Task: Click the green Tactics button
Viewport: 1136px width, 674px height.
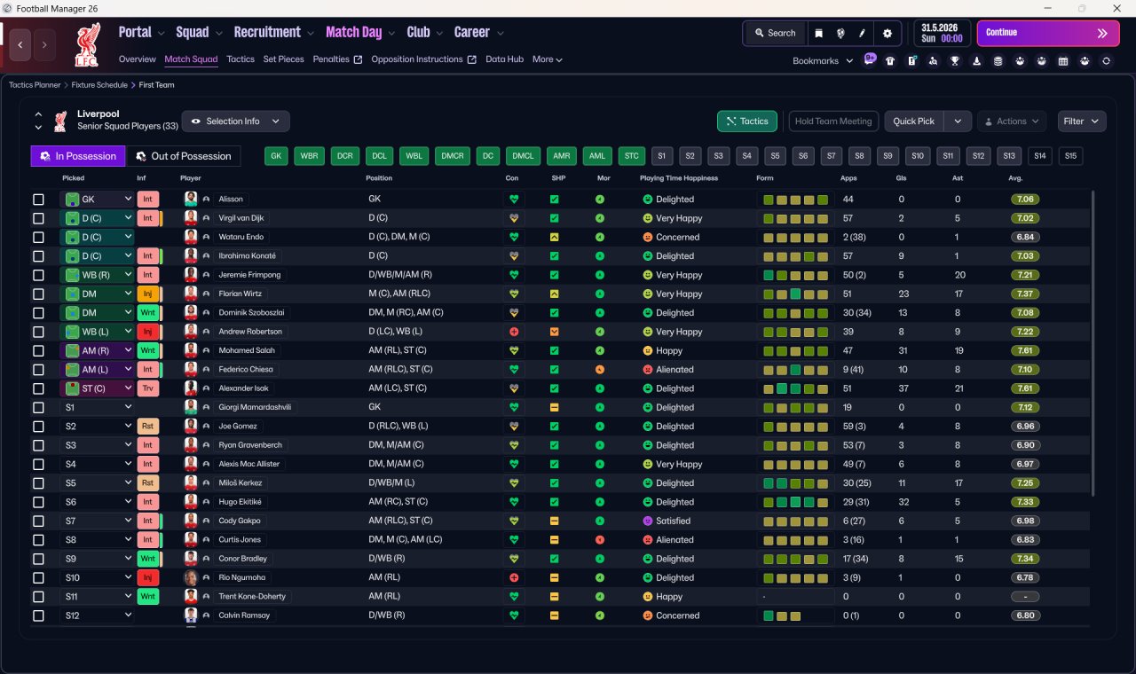Action: [747, 121]
